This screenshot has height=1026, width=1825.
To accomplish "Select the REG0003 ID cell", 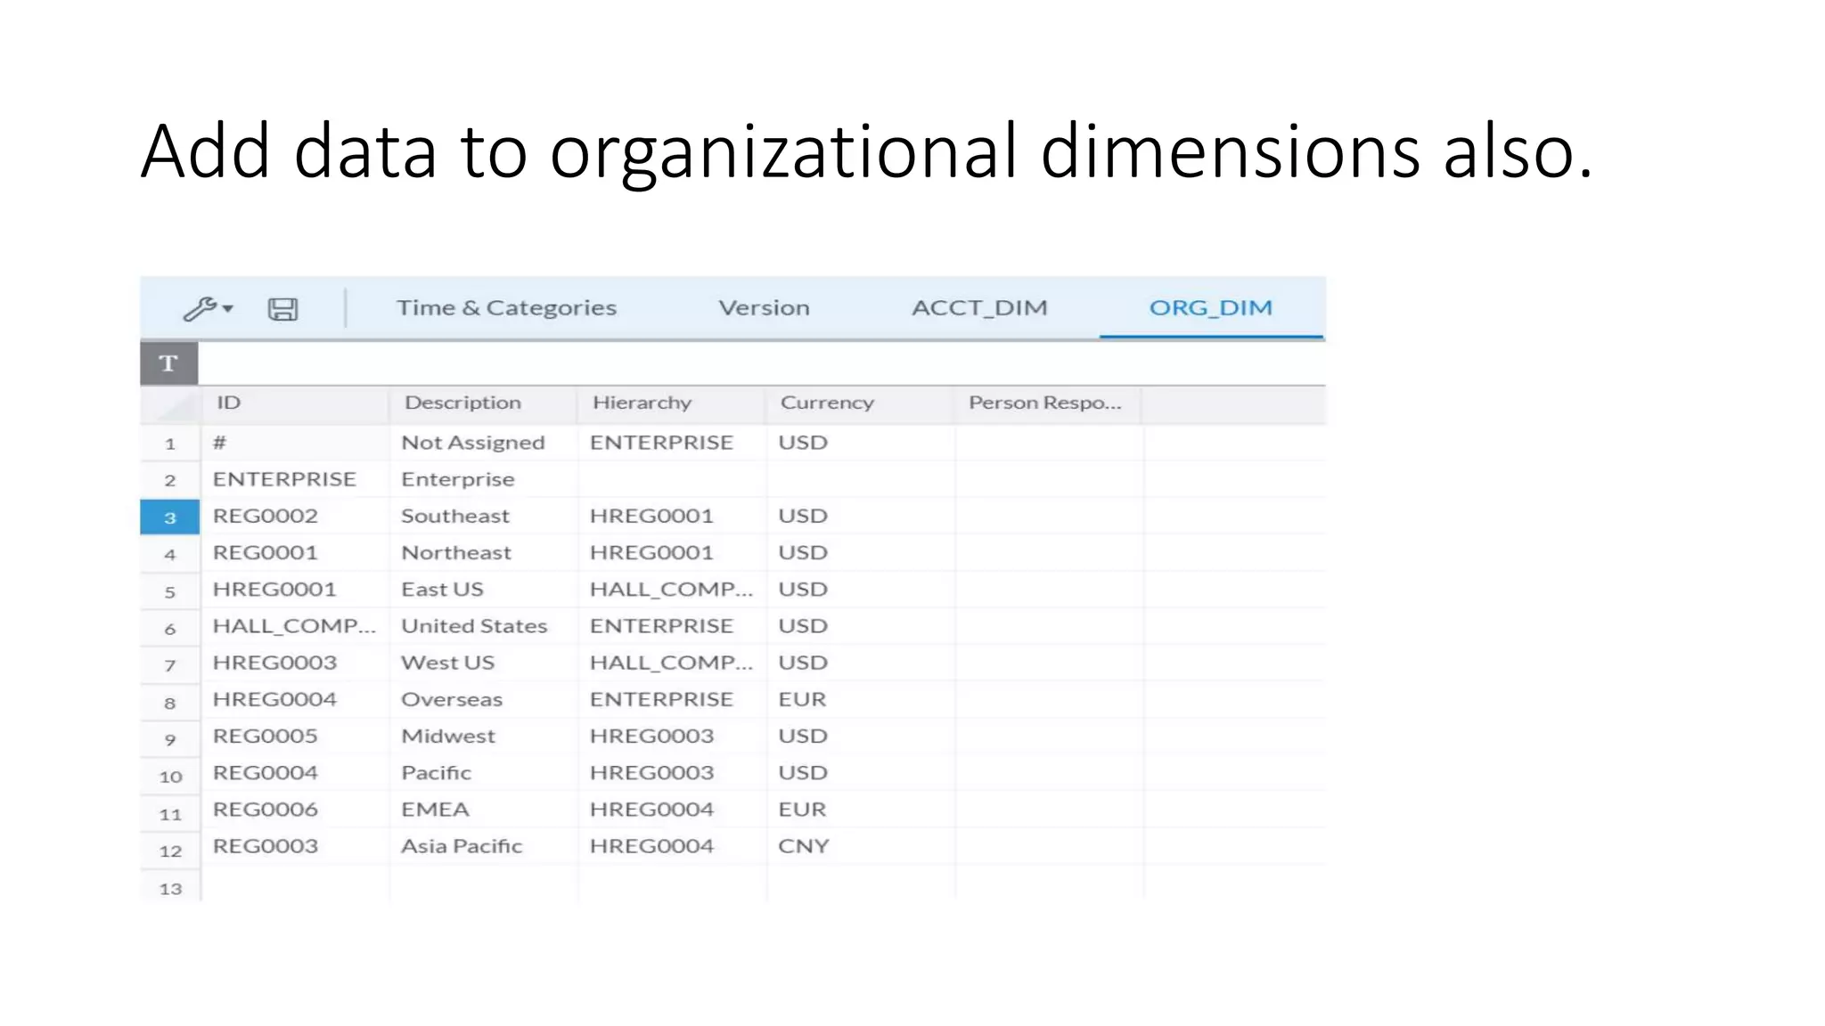I will pyautogui.click(x=294, y=846).
